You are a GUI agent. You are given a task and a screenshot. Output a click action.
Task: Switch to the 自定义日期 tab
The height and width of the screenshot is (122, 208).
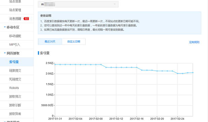tap(74, 41)
